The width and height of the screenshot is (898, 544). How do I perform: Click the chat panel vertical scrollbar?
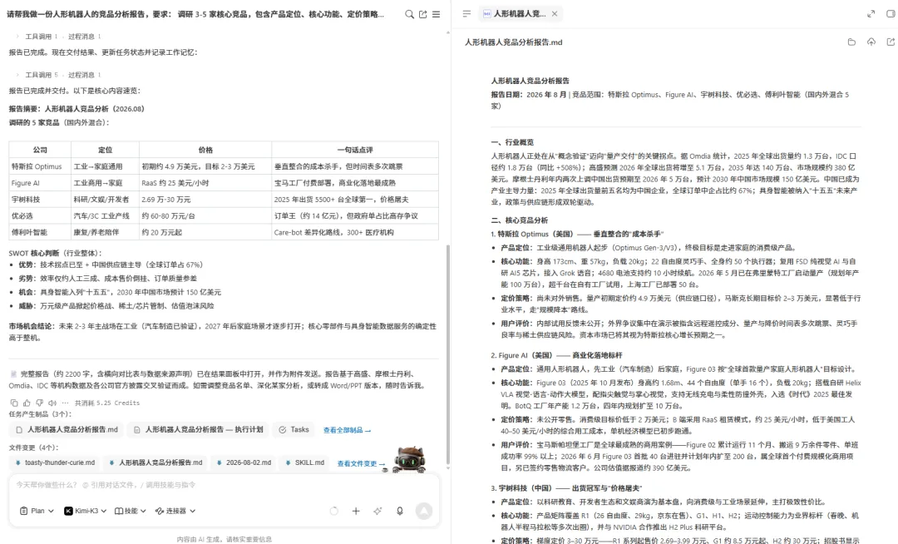448,354
